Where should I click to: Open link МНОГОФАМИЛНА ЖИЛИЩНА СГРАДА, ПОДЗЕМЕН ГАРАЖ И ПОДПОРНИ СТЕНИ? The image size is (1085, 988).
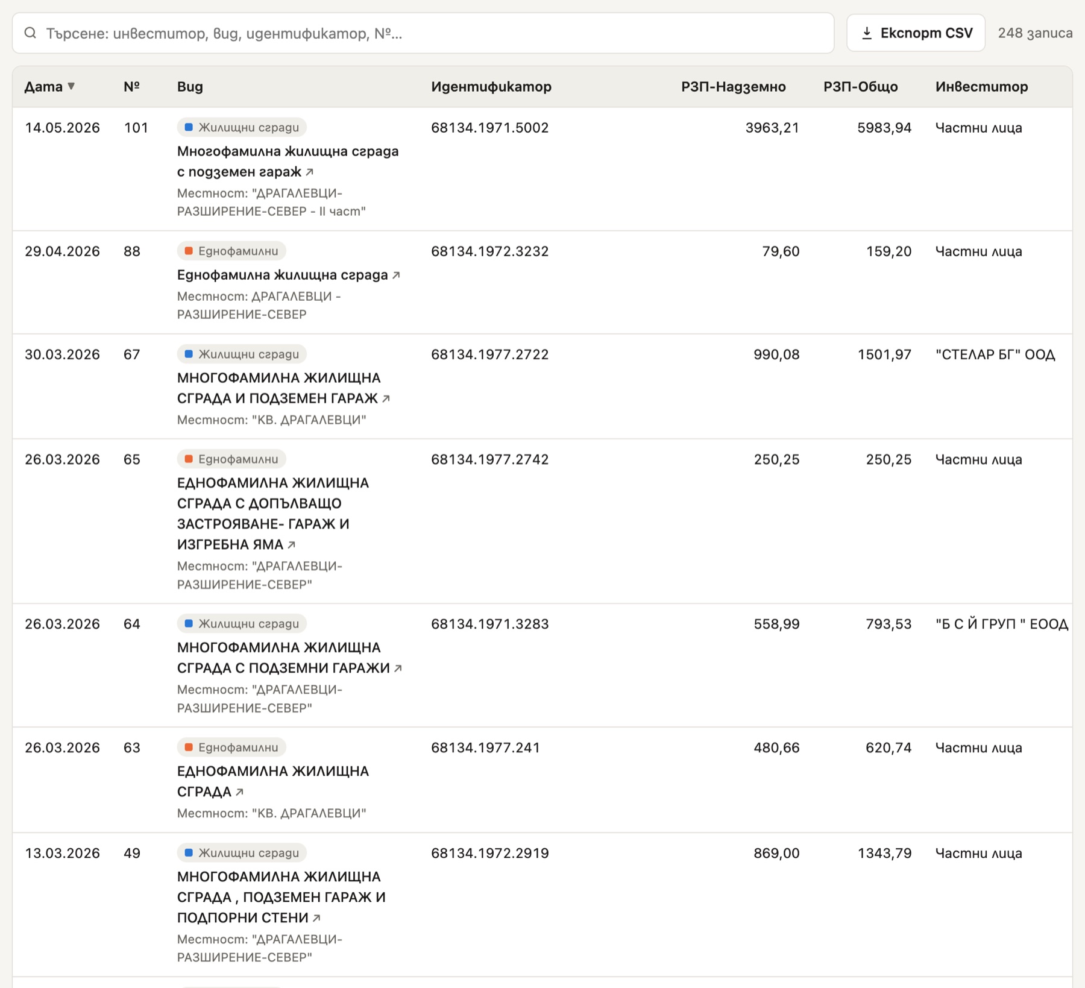[x=281, y=897]
